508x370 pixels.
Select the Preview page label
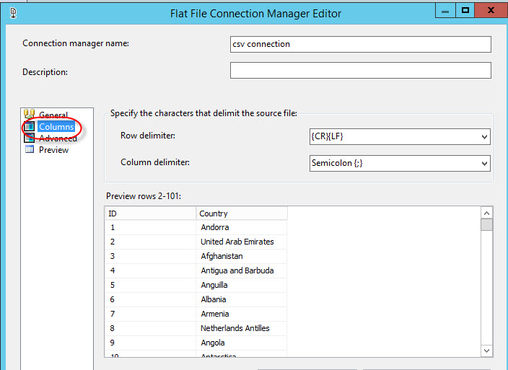pyautogui.click(x=53, y=150)
